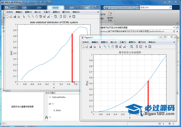Close the bubianfenbu.m editor path bar
181x127 pixels.
177,31
